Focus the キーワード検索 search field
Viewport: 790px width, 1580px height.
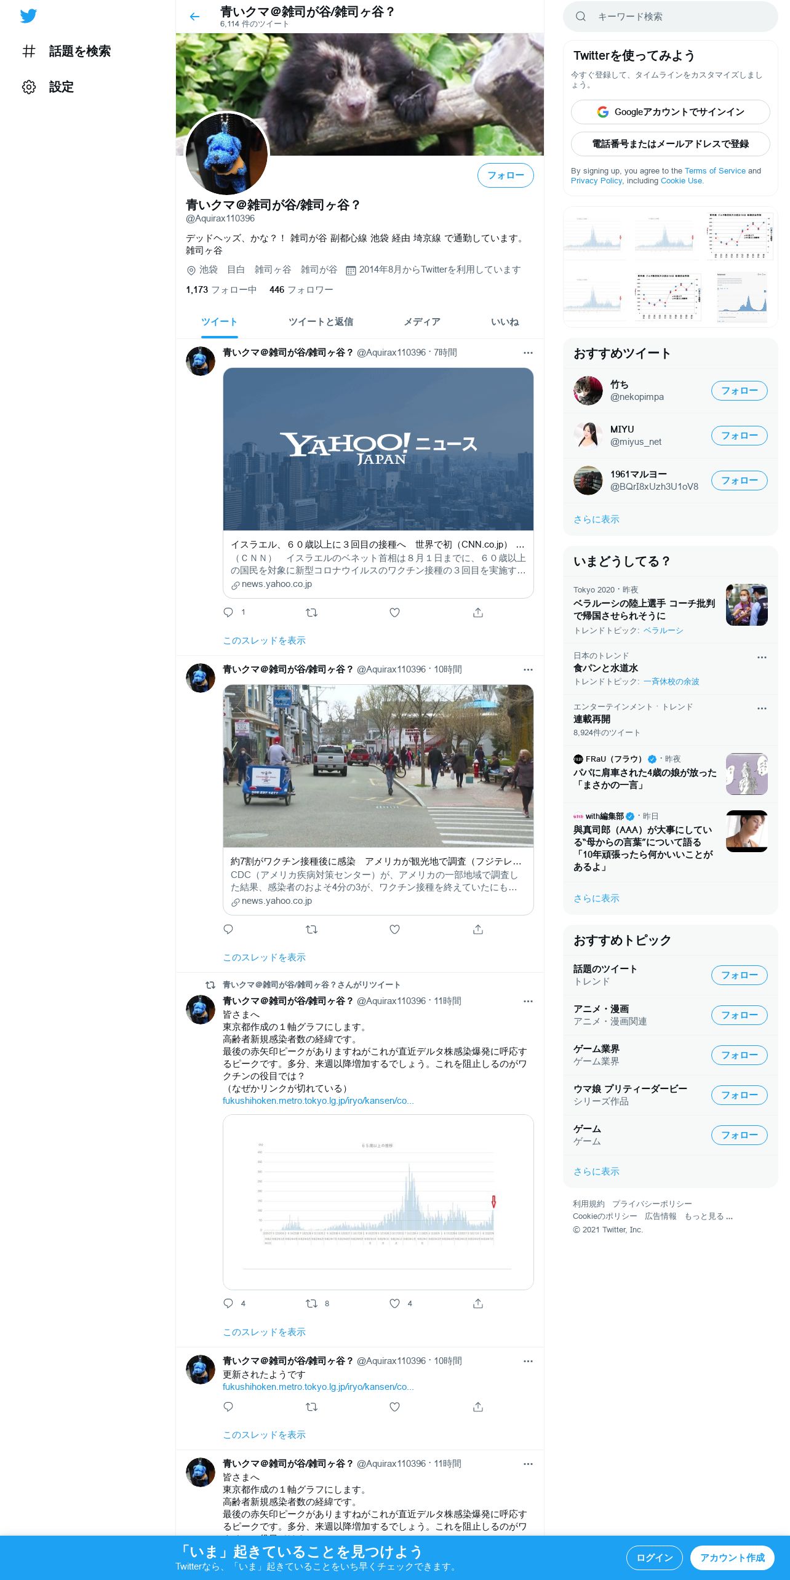[670, 17]
